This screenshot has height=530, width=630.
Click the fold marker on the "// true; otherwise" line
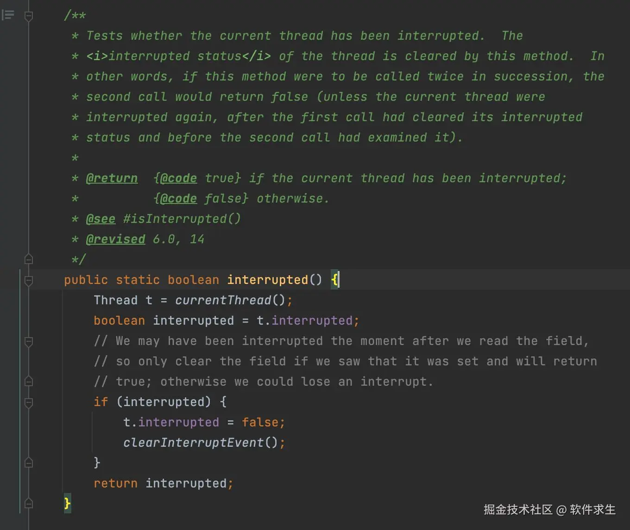(x=29, y=382)
